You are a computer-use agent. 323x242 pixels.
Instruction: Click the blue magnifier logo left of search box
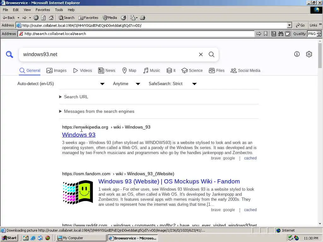[x=9, y=54]
